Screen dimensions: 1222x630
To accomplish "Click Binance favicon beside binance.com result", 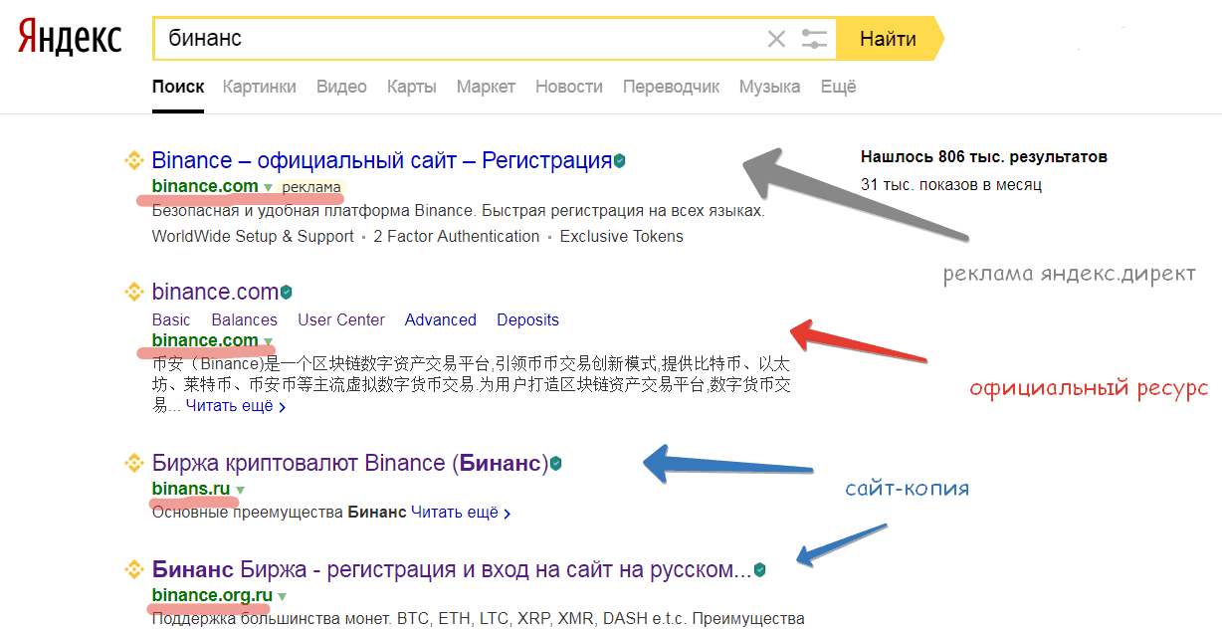I will click(x=133, y=292).
